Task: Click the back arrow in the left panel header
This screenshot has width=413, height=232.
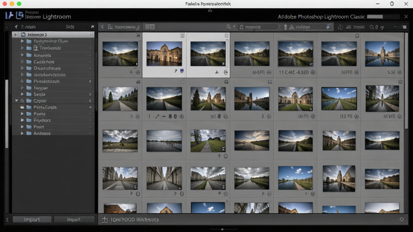Action: [16, 27]
